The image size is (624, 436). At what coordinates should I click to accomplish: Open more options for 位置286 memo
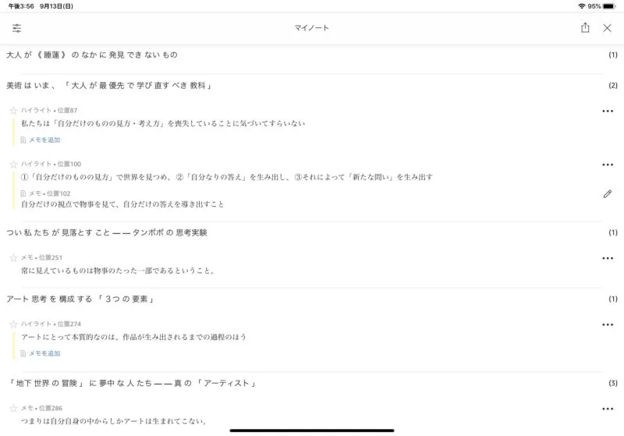[608, 409]
